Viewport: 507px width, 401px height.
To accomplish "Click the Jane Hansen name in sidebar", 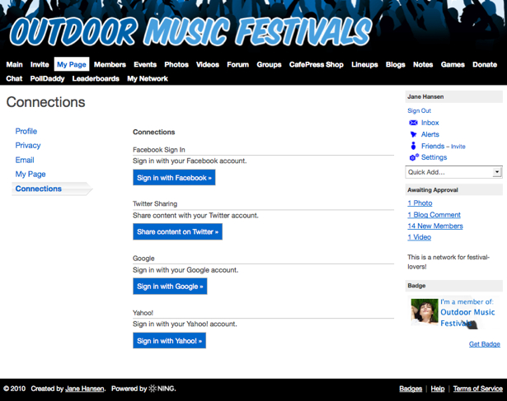I will [x=425, y=96].
